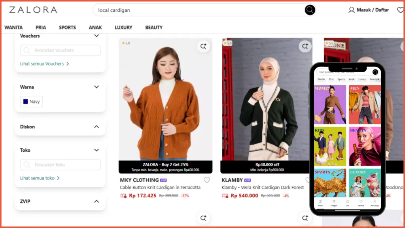Image resolution: width=405 pixels, height=228 pixels.
Task: Tap Tas bag icon in phone bottom bar
Action: click(x=347, y=203)
